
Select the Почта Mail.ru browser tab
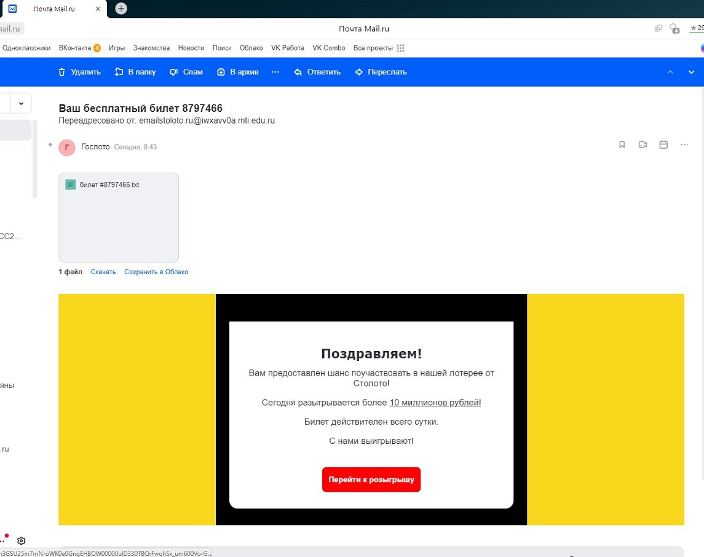[x=54, y=9]
